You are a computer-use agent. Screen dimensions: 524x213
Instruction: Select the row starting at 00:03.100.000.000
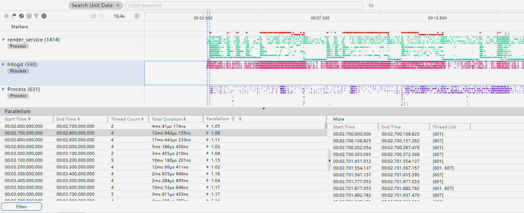(x=164, y=160)
